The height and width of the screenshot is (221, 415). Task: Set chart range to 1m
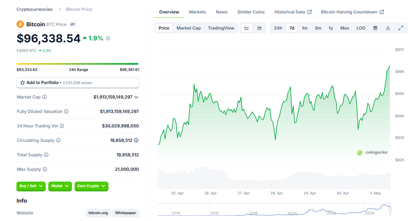[305, 28]
